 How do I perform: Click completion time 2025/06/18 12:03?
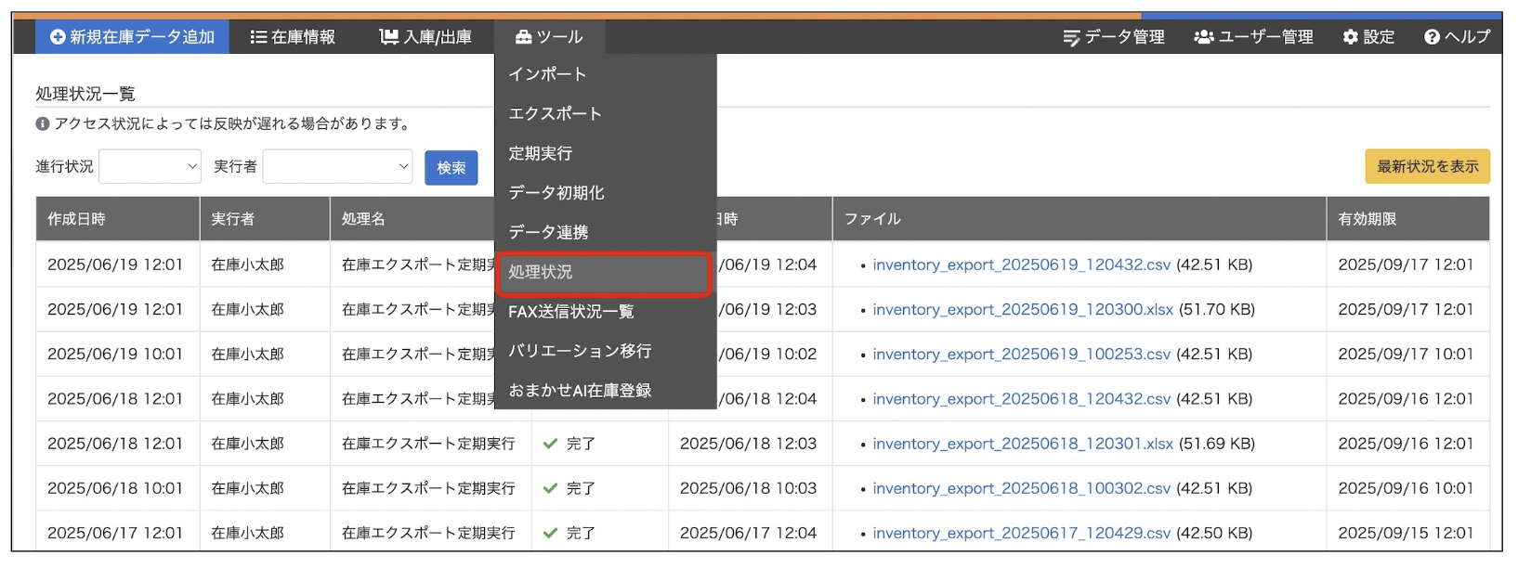(x=748, y=444)
